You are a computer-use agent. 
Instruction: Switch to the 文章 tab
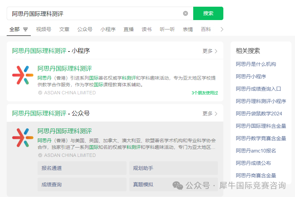pyautogui.click(x=64, y=29)
